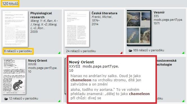This screenshot has height=104, width=187.
Task: Click the 120 titulů result count
Action: click(x=10, y=4)
